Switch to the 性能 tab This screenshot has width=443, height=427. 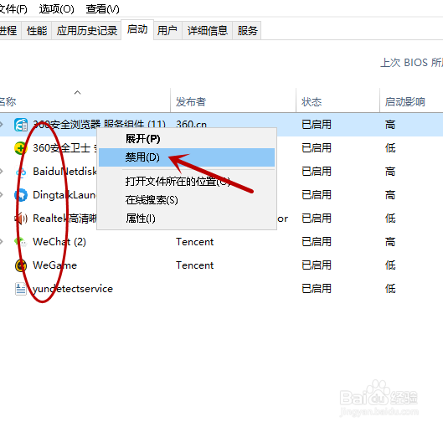click(37, 30)
